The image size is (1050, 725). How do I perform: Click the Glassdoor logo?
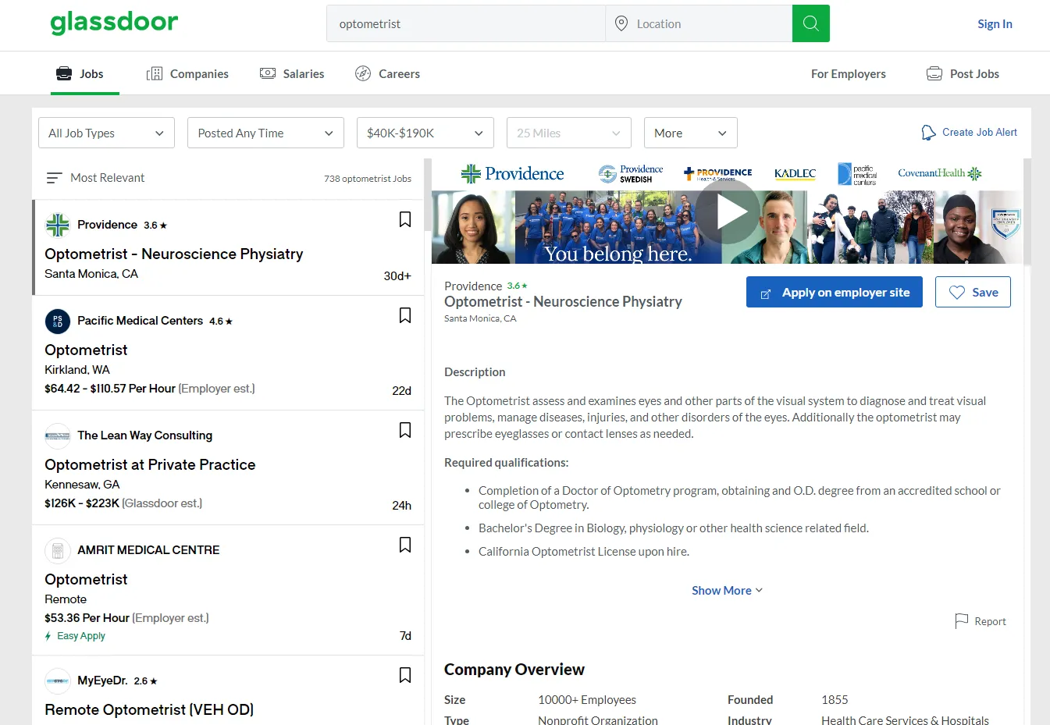coord(114,23)
